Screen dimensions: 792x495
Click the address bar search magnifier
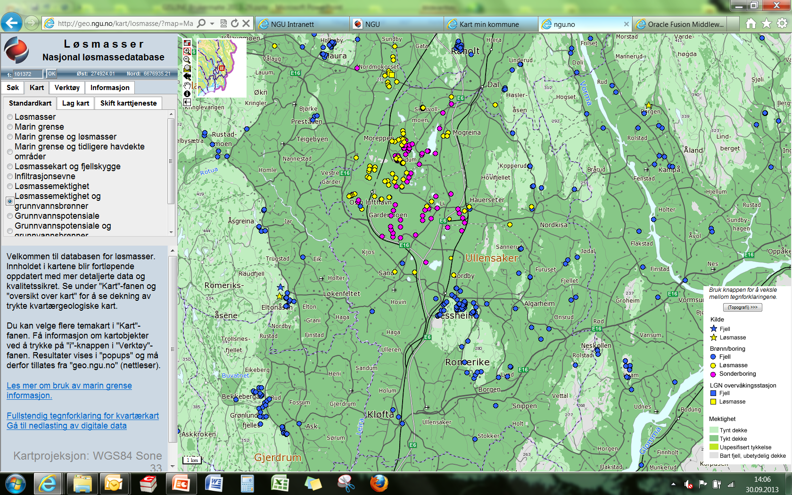[201, 24]
